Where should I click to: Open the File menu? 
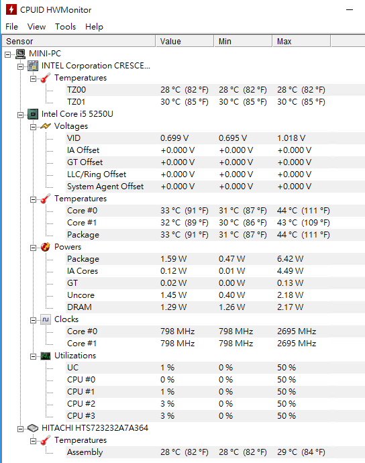coord(12,27)
